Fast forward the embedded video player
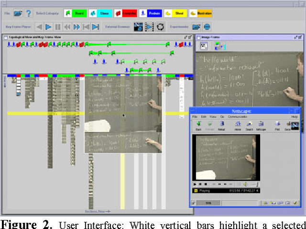306x229 pixels. (225, 184)
